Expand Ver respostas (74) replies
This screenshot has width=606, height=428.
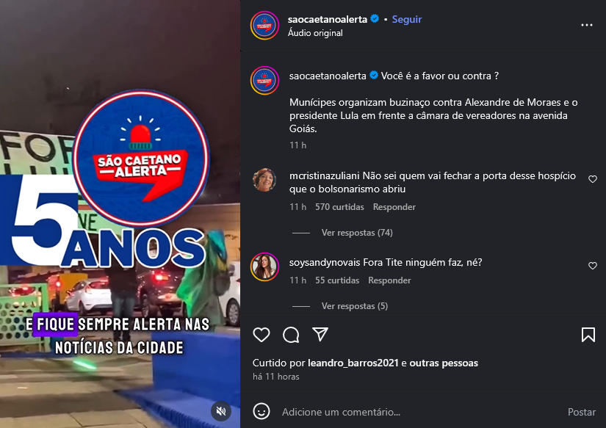pos(357,233)
